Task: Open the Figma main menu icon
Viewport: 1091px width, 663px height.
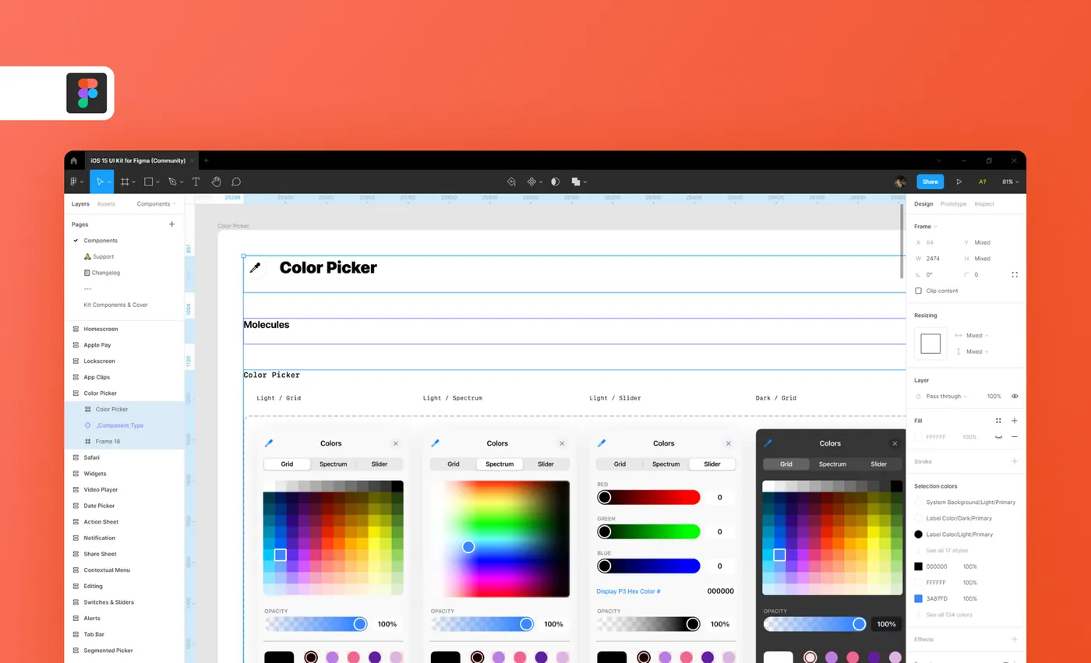Action: click(74, 182)
